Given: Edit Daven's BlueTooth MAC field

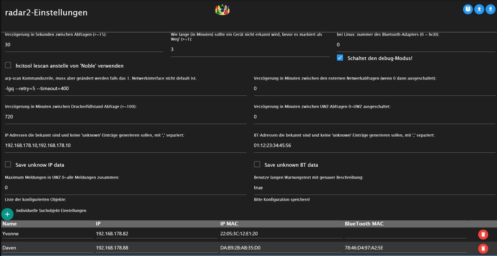Looking at the screenshot, I should pos(405,248).
